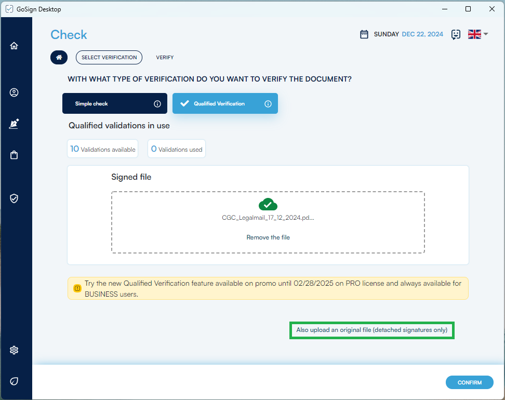Click the home breadcrumb button

(x=59, y=57)
